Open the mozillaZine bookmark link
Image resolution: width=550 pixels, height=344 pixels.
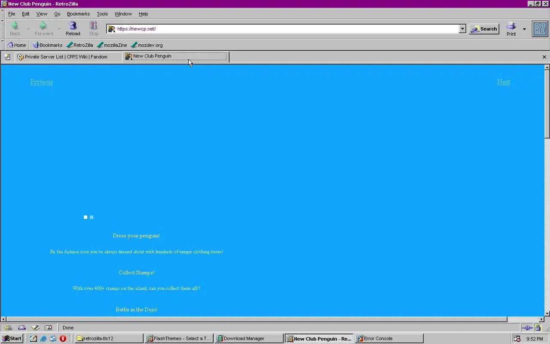(x=112, y=45)
